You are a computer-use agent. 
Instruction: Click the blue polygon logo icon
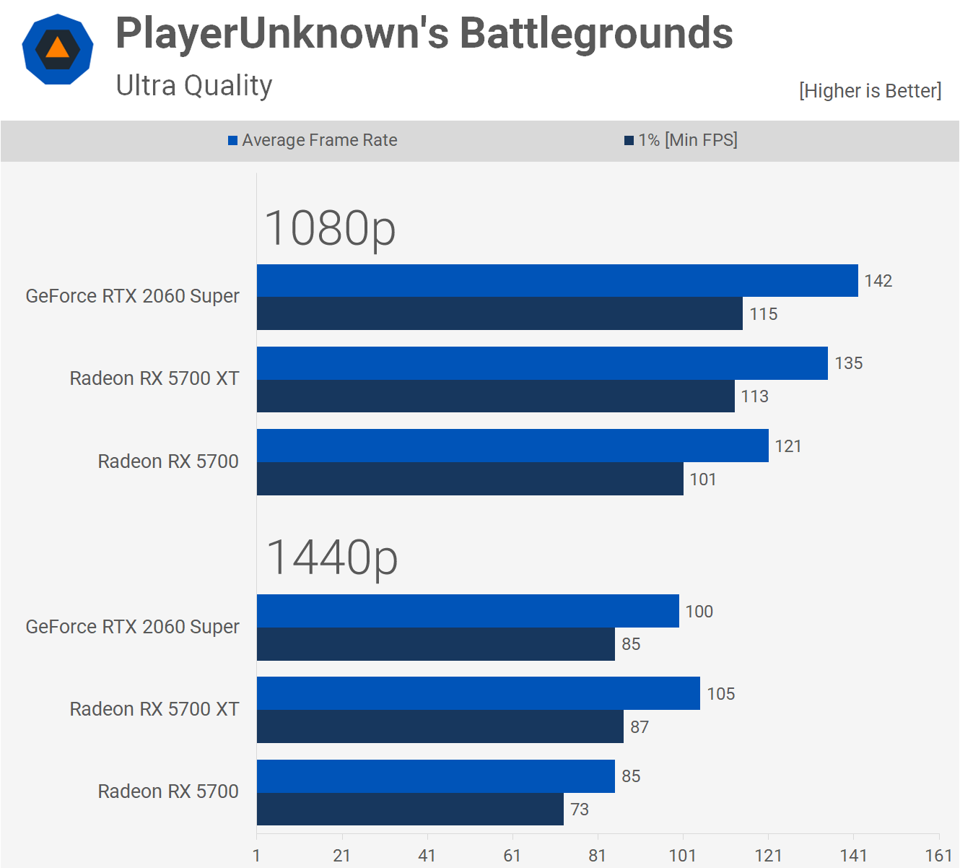[58, 49]
